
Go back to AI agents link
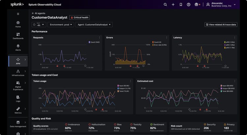[x=39, y=13]
